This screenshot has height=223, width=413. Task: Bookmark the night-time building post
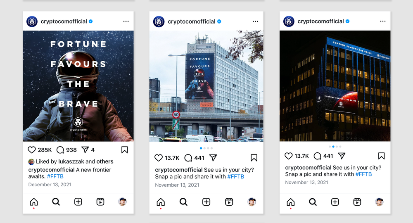coord(381,156)
